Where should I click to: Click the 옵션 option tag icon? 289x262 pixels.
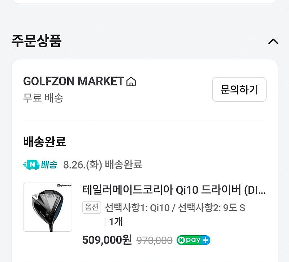coord(92,208)
